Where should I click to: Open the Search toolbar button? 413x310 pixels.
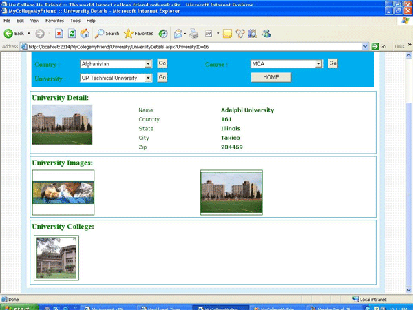coord(107,34)
